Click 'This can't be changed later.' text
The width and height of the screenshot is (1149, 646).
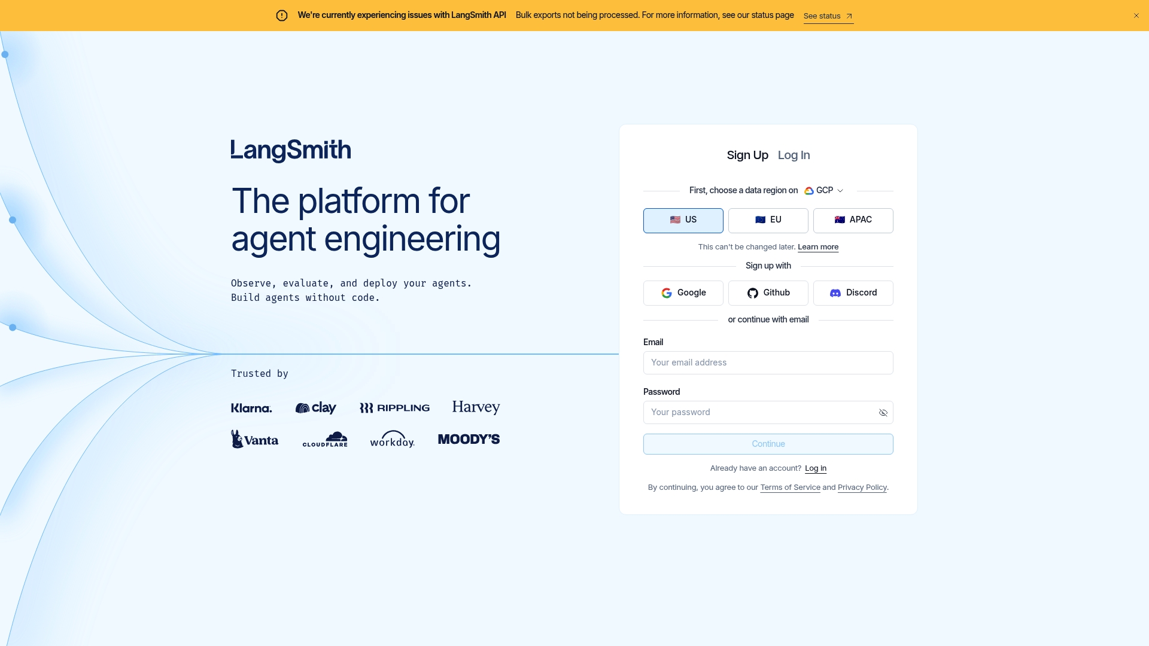click(x=747, y=247)
